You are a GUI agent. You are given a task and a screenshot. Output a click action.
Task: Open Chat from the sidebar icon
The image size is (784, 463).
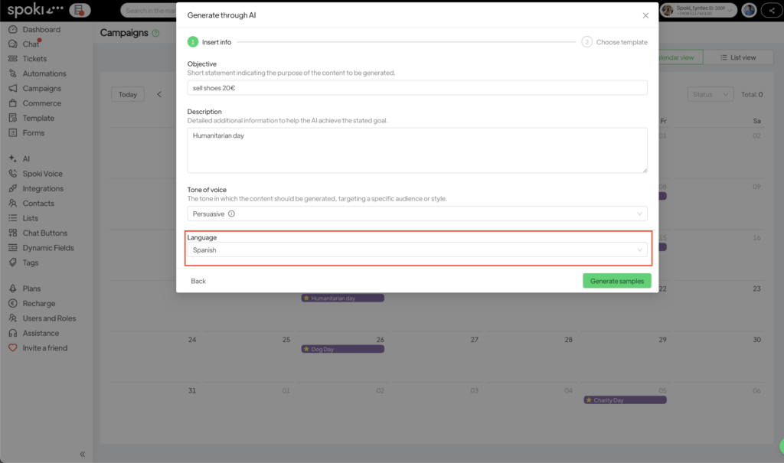click(13, 44)
